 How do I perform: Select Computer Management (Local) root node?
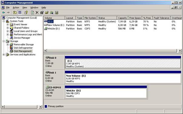[22, 18]
